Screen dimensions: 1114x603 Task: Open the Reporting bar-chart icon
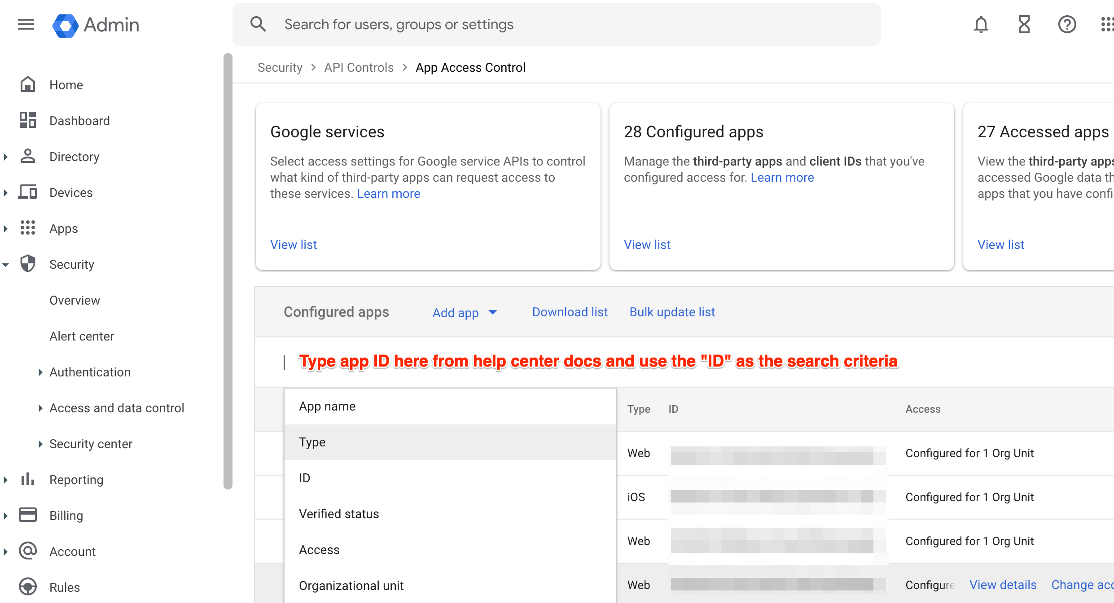pos(28,479)
